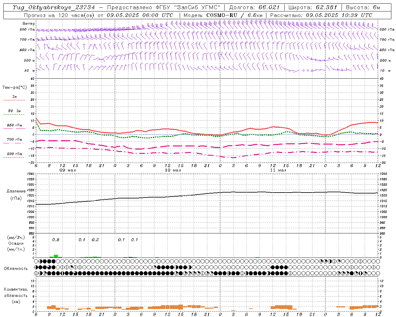
Task: Click the (км) unit under convective cloudiness
Action: [16, 302]
